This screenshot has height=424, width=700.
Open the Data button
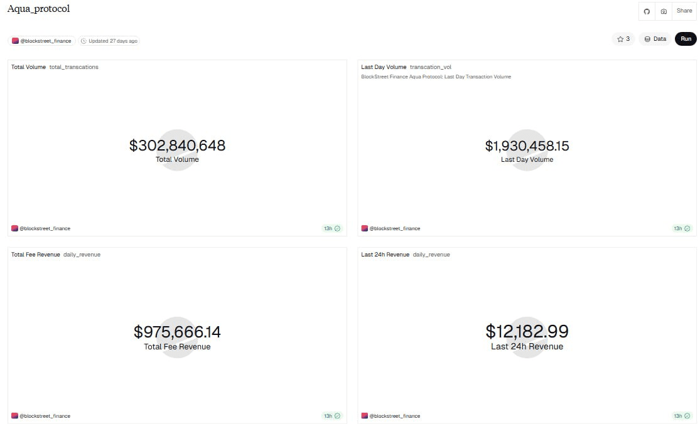(655, 39)
